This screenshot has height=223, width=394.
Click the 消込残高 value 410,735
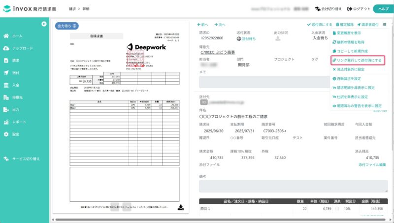tap(372, 158)
